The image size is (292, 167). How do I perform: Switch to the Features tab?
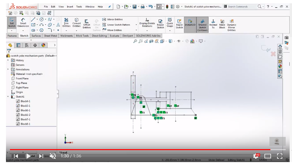(12, 36)
